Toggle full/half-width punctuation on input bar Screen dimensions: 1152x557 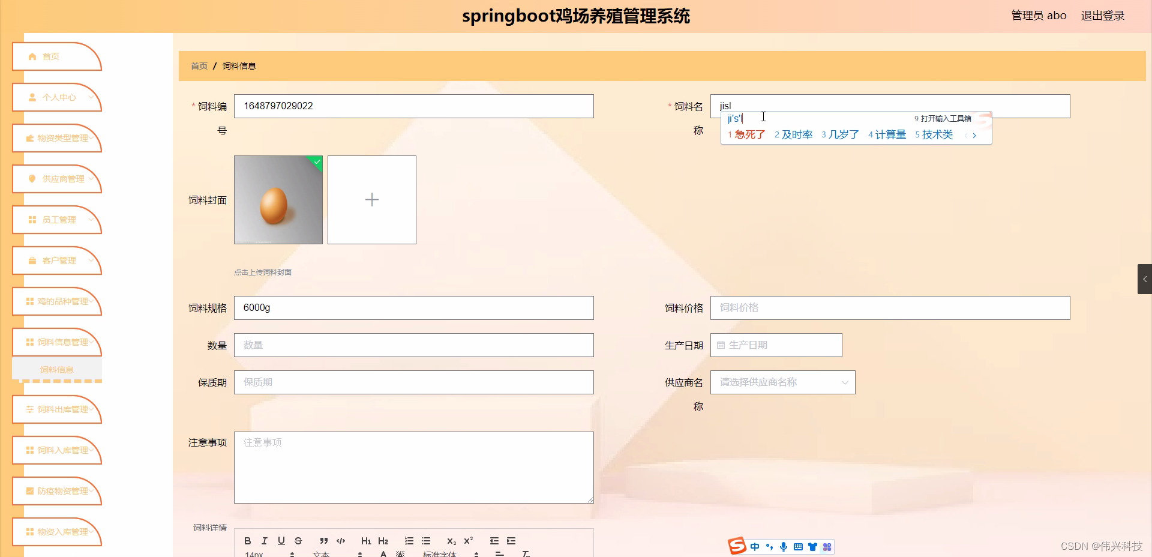click(x=769, y=547)
